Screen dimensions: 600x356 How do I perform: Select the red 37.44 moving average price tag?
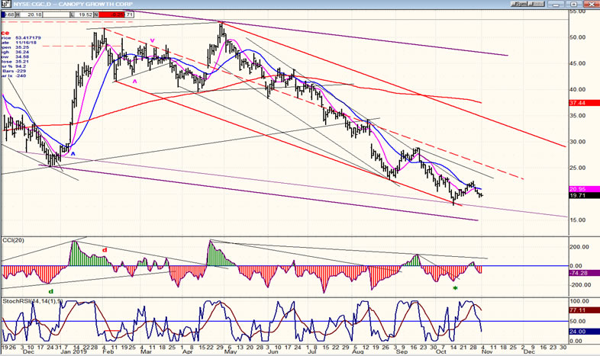coord(584,103)
